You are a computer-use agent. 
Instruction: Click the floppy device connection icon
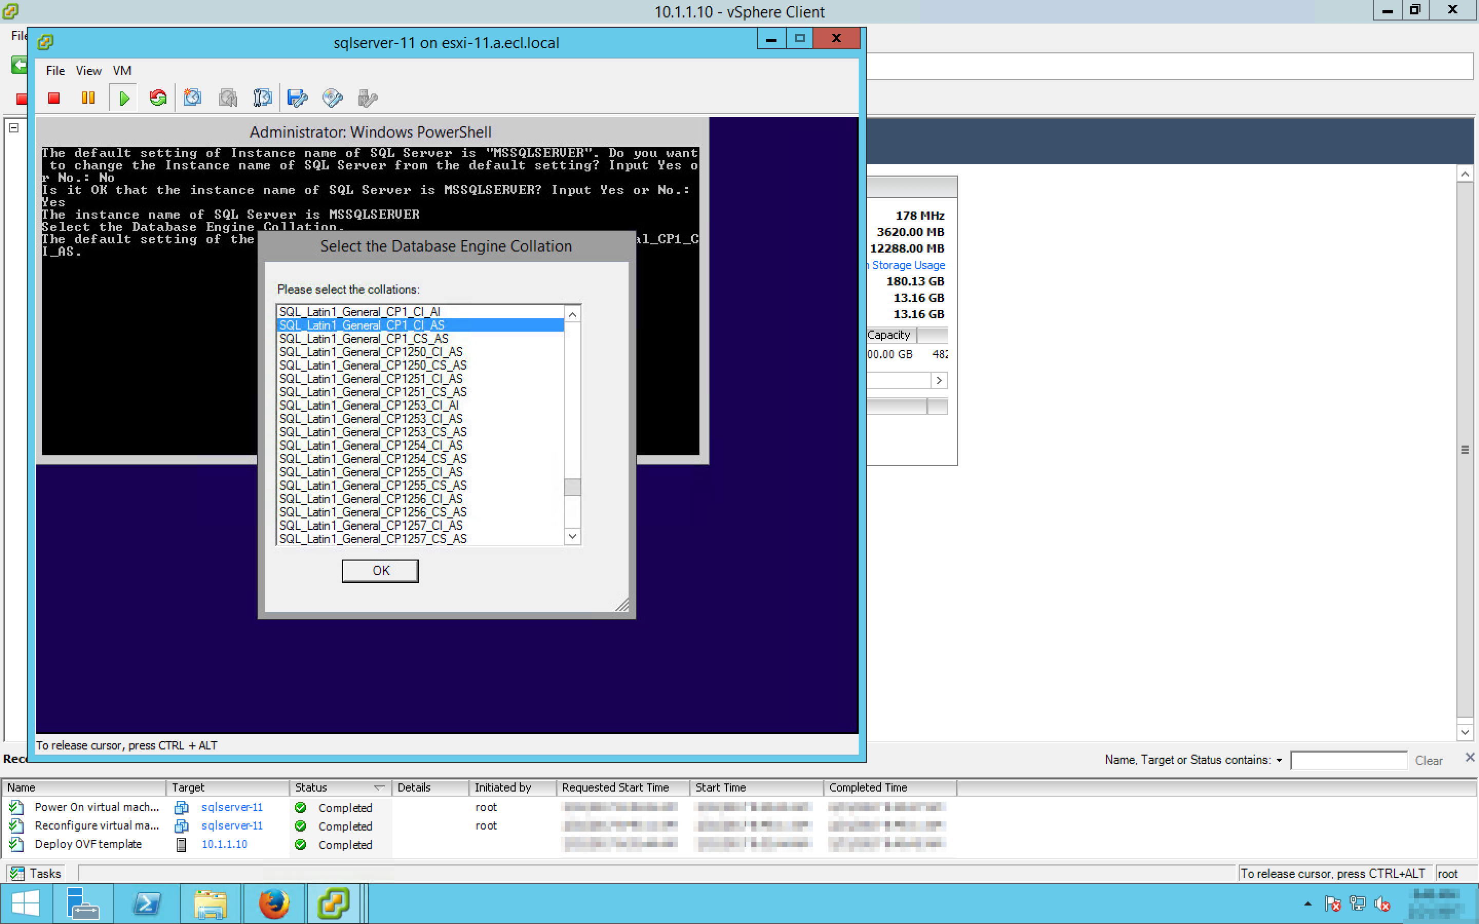click(298, 98)
